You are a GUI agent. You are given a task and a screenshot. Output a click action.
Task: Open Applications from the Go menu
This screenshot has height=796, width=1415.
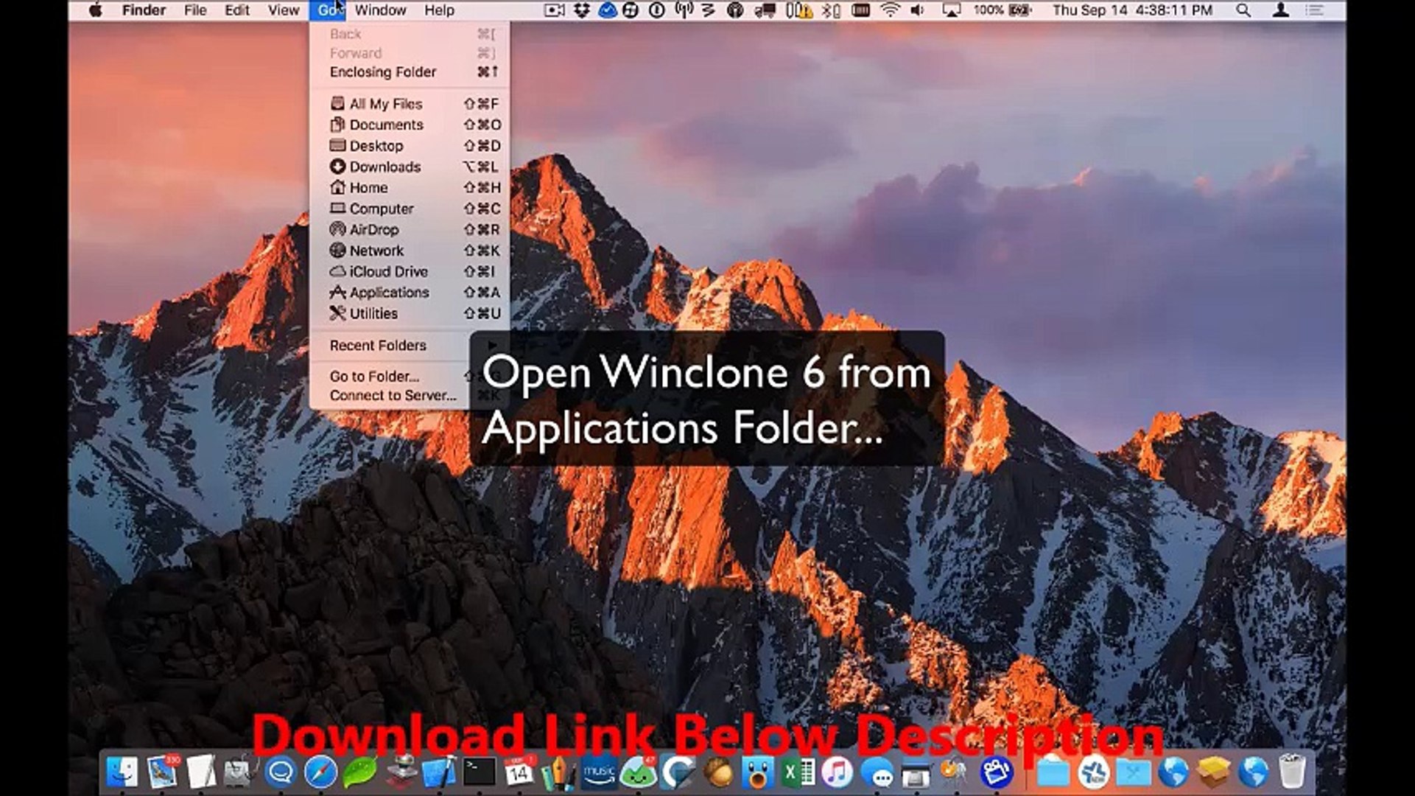click(389, 293)
